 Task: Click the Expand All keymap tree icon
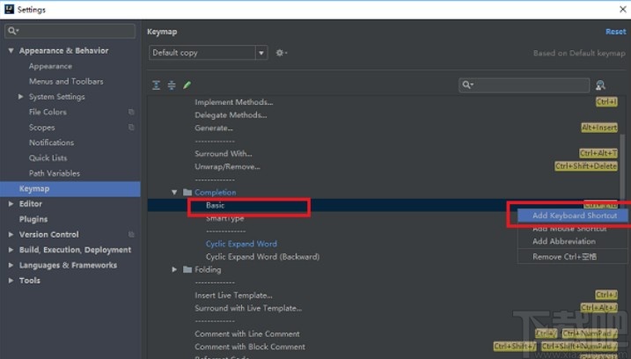[156, 85]
